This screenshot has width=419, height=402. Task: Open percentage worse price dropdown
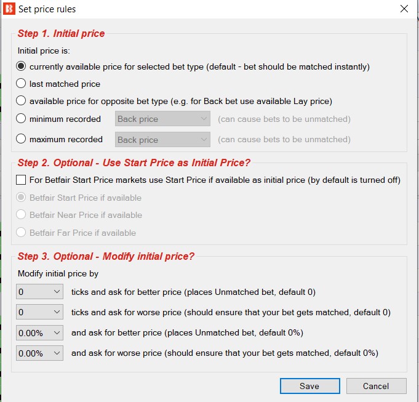click(x=39, y=353)
